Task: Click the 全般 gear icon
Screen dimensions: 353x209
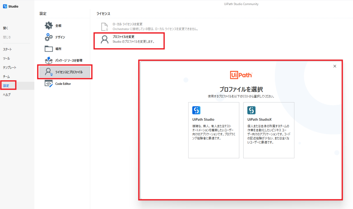Action: [x=49, y=25]
